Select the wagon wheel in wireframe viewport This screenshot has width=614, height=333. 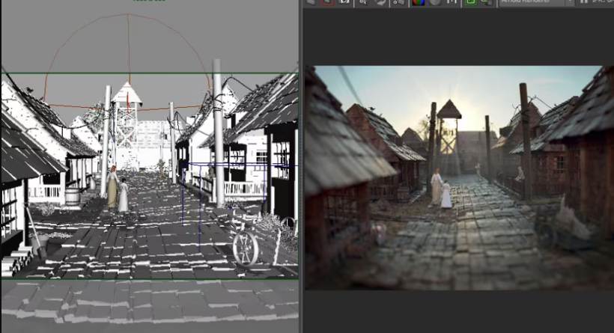click(x=245, y=248)
